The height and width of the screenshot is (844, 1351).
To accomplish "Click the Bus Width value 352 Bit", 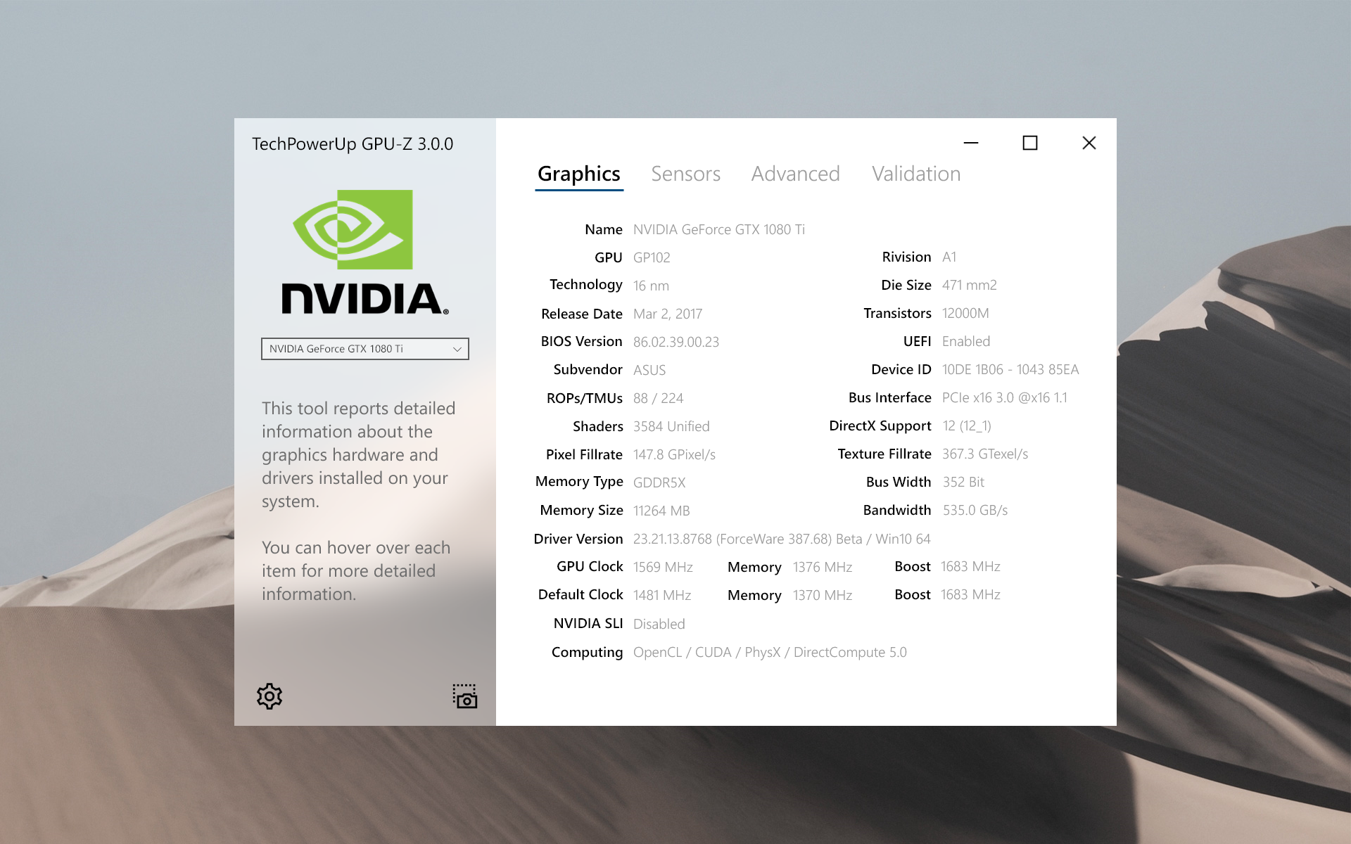I will click(963, 482).
